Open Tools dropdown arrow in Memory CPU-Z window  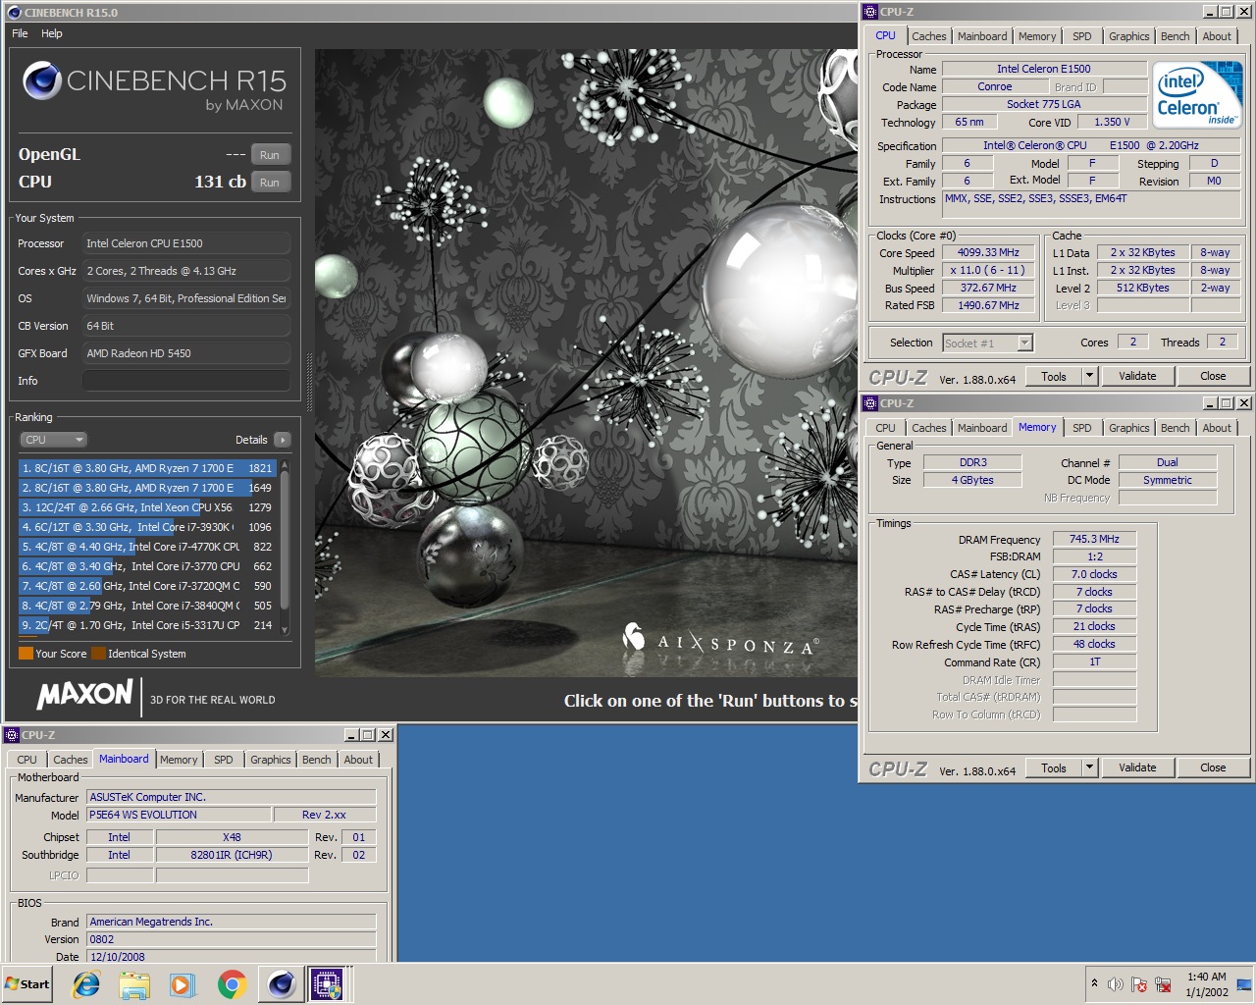click(x=1089, y=767)
